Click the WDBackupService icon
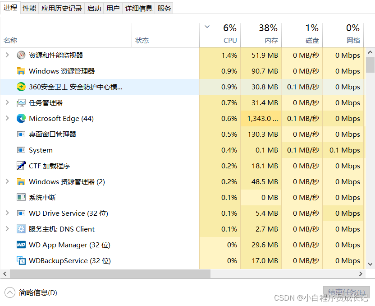Image resolution: width=375 pixels, height=306 pixels. point(21,260)
